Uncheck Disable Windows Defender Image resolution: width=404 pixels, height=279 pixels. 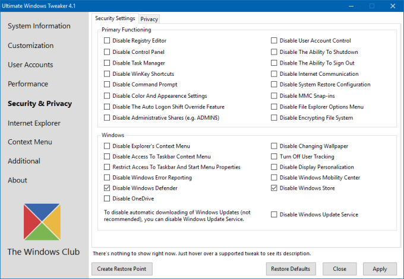point(108,188)
